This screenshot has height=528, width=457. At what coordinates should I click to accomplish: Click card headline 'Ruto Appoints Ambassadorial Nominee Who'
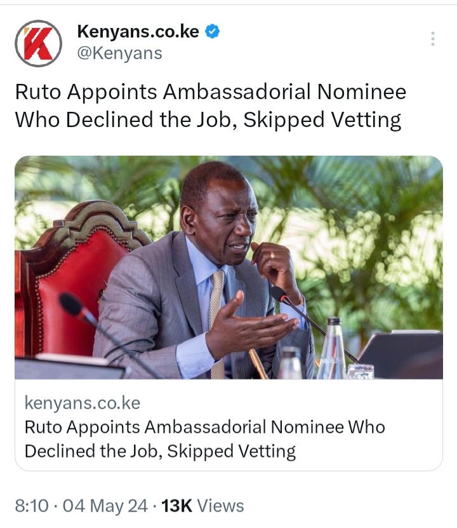coord(205,427)
